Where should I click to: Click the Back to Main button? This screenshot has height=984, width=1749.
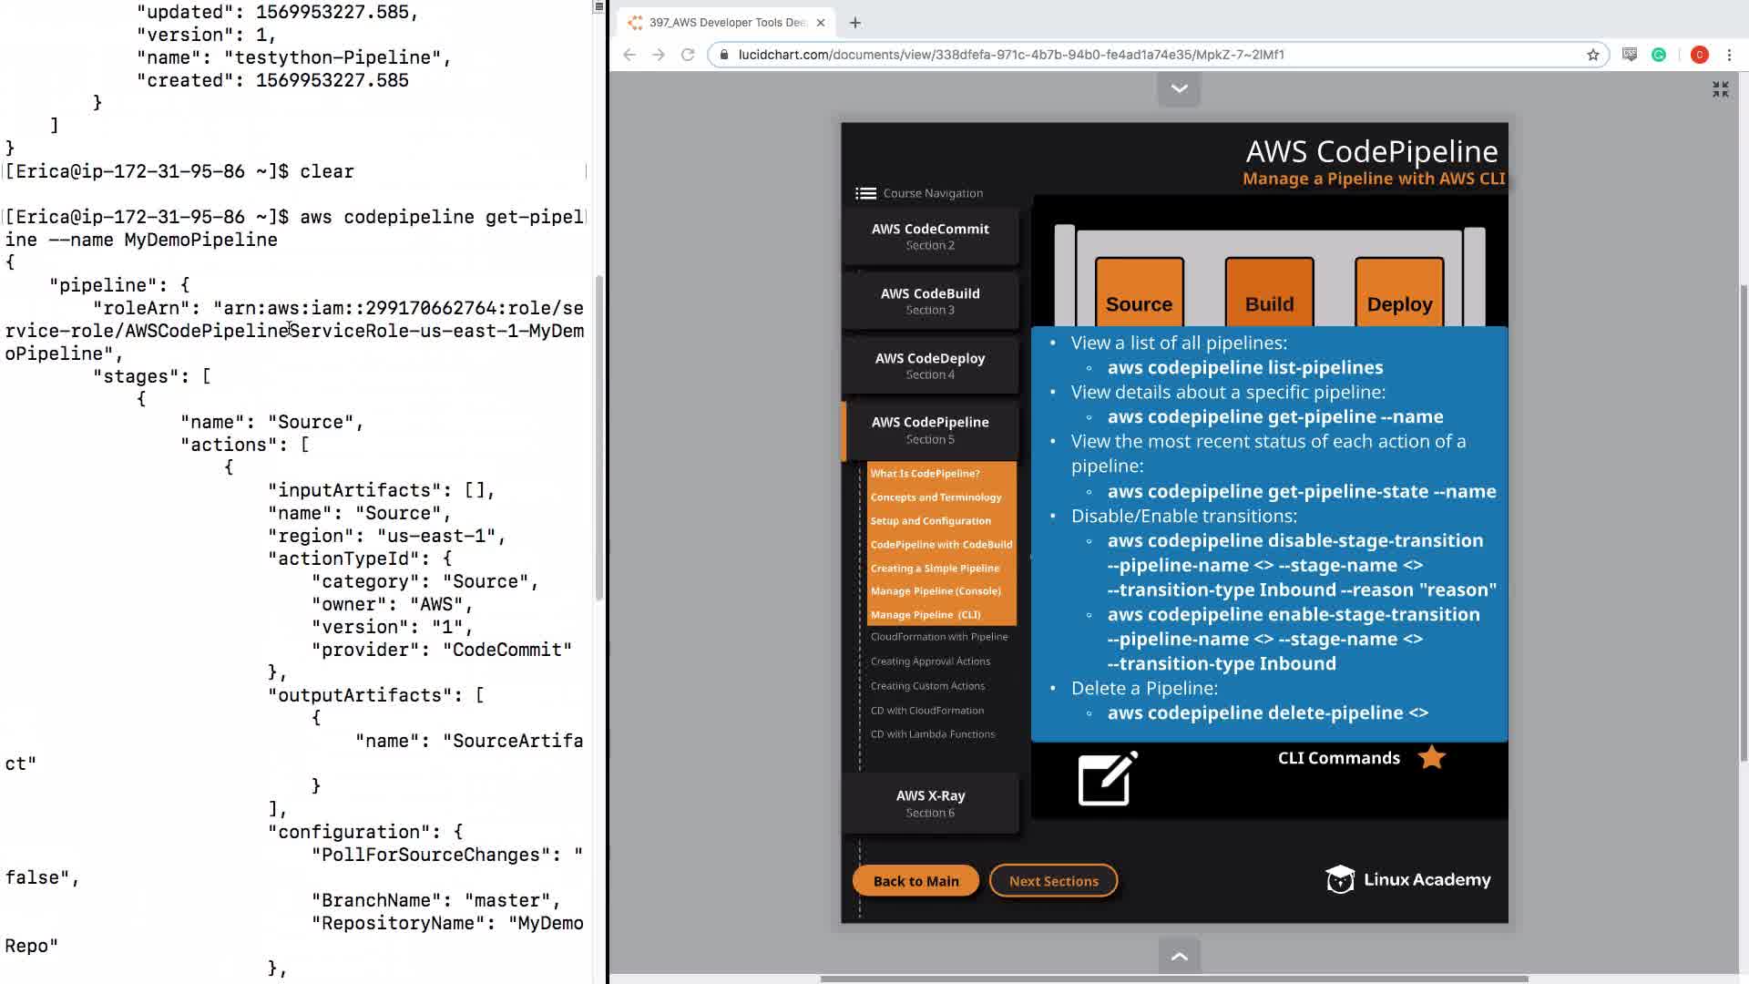coord(915,881)
